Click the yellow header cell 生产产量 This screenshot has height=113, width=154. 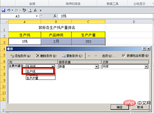tap(88, 35)
